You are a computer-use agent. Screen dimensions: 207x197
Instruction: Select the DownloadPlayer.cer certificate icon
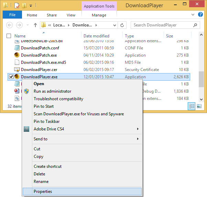(x=17, y=69)
